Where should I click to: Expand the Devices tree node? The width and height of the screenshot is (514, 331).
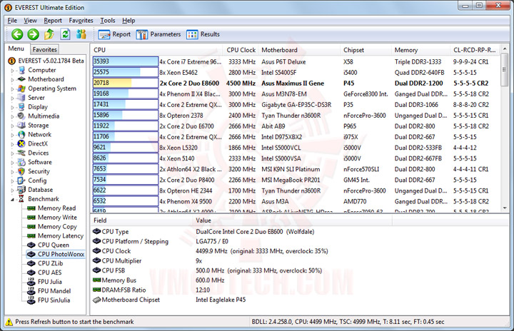[12, 153]
